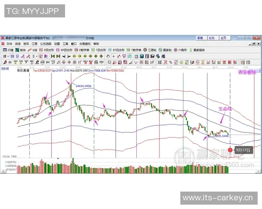
Task: Open the 板块 sector view
Action: tap(21, 50)
